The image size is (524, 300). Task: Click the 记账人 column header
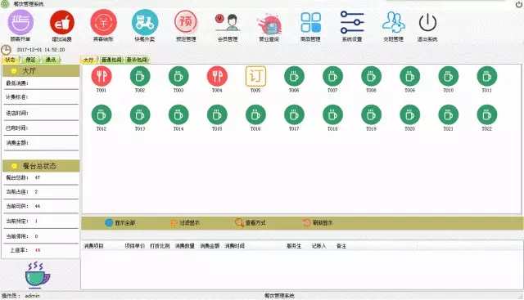(318, 246)
